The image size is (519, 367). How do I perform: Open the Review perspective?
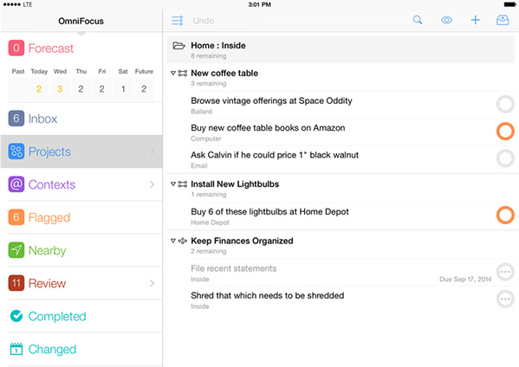click(81, 283)
